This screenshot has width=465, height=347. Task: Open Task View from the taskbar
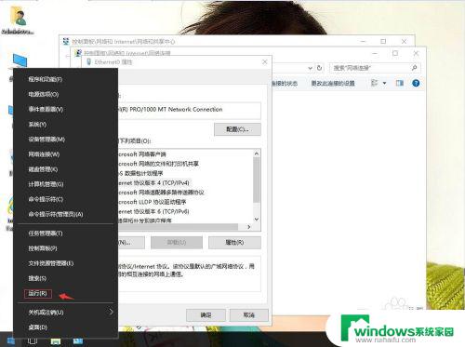point(33,341)
